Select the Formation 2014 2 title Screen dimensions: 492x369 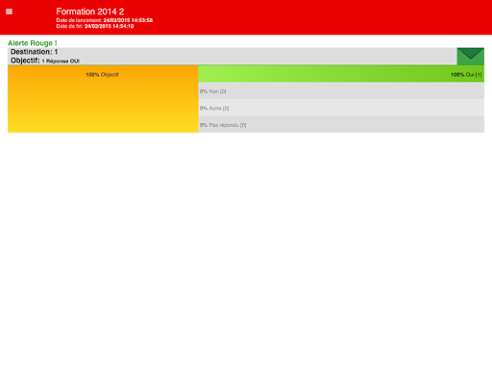[x=90, y=12]
